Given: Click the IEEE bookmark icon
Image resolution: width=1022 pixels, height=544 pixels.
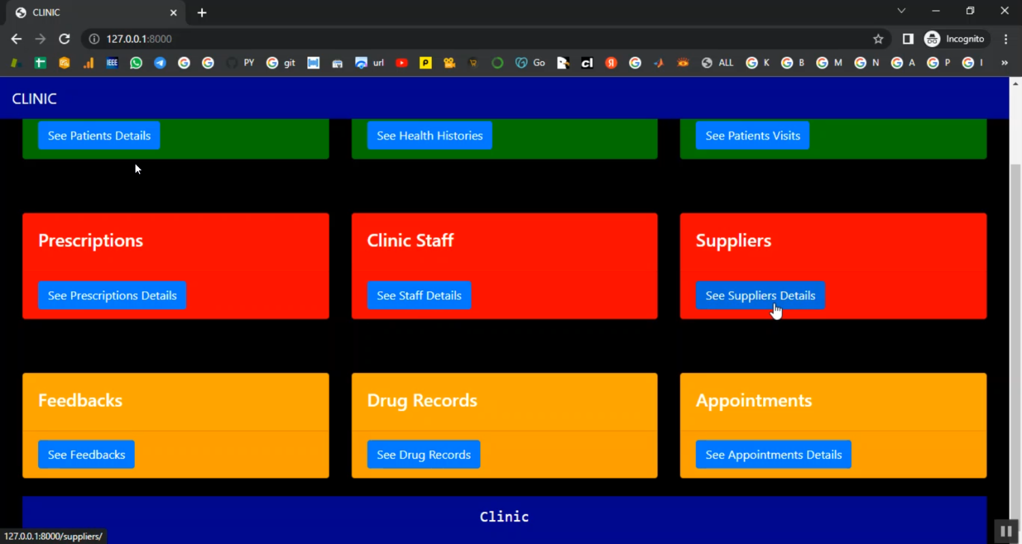Looking at the screenshot, I should (x=112, y=63).
